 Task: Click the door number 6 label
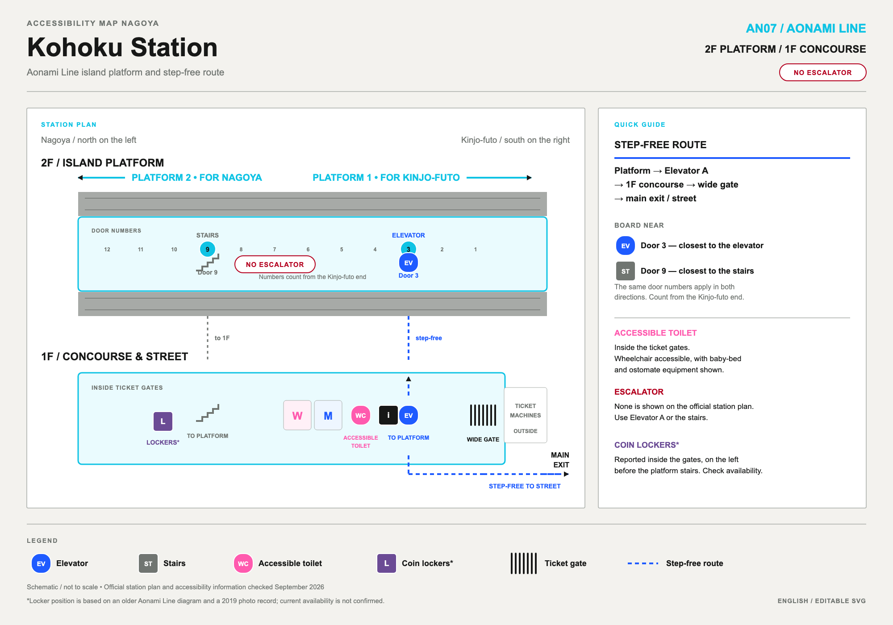308,250
